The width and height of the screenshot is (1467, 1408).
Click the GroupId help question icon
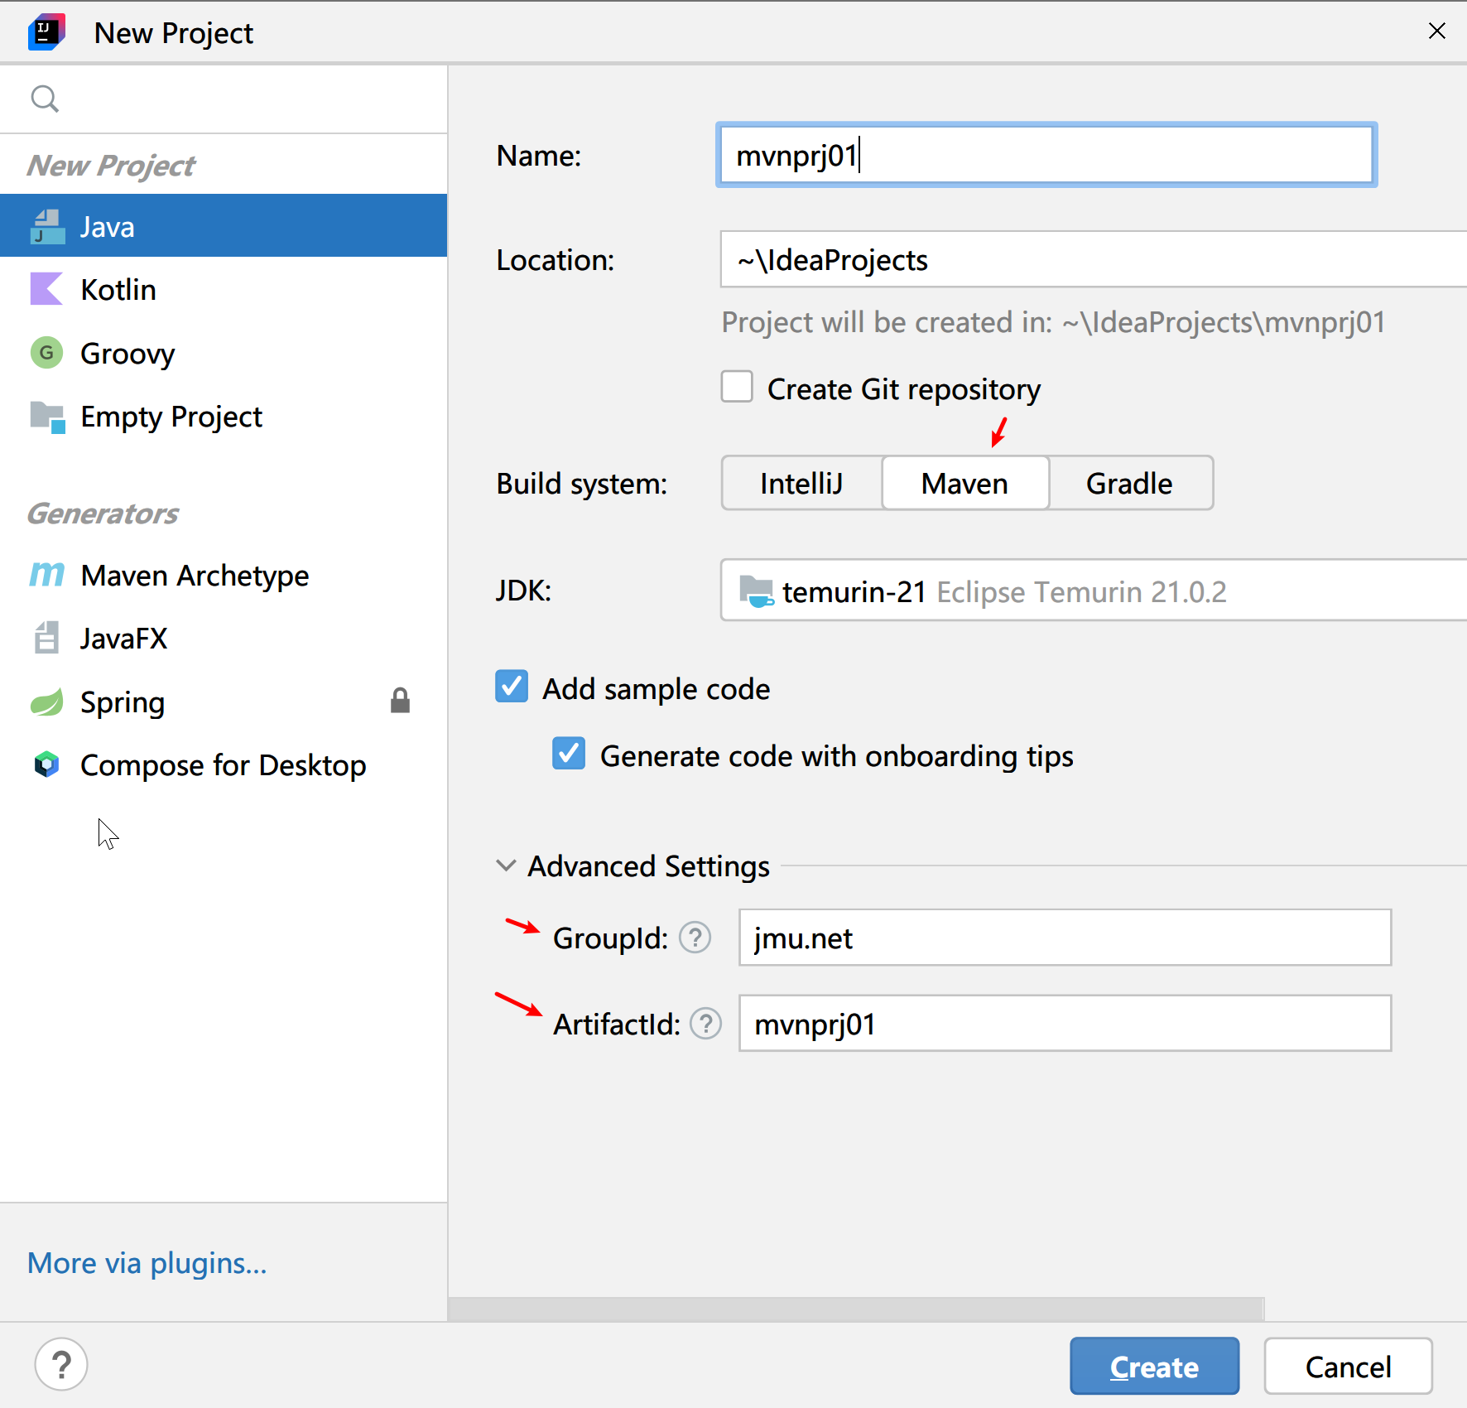click(695, 938)
